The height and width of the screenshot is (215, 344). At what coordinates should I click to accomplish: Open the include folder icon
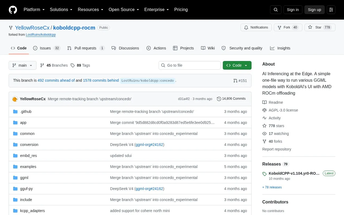pos(15,200)
